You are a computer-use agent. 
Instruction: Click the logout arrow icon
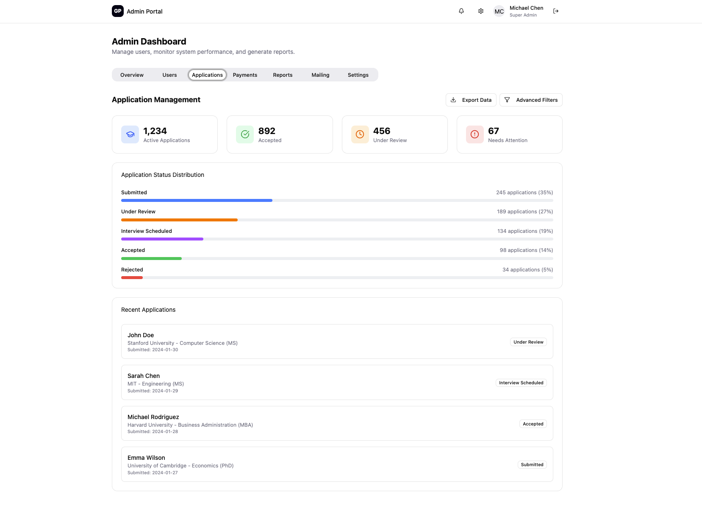[x=556, y=11]
